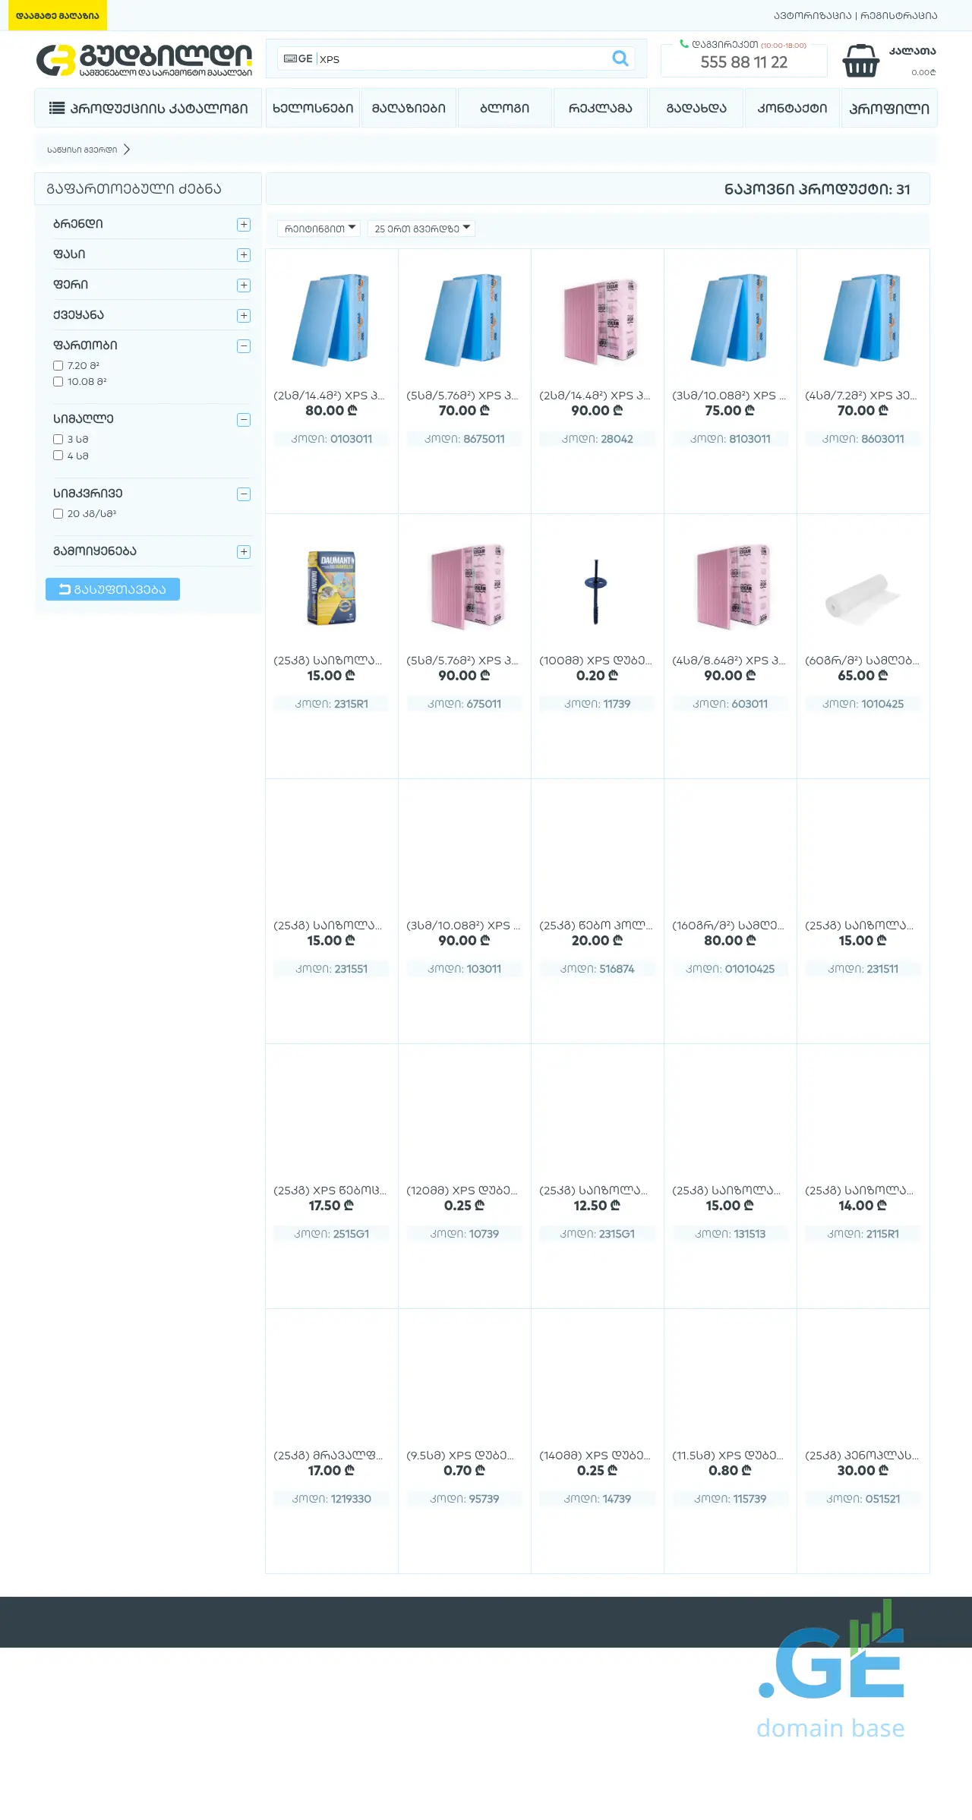Open the shopping basket icon

point(860,61)
